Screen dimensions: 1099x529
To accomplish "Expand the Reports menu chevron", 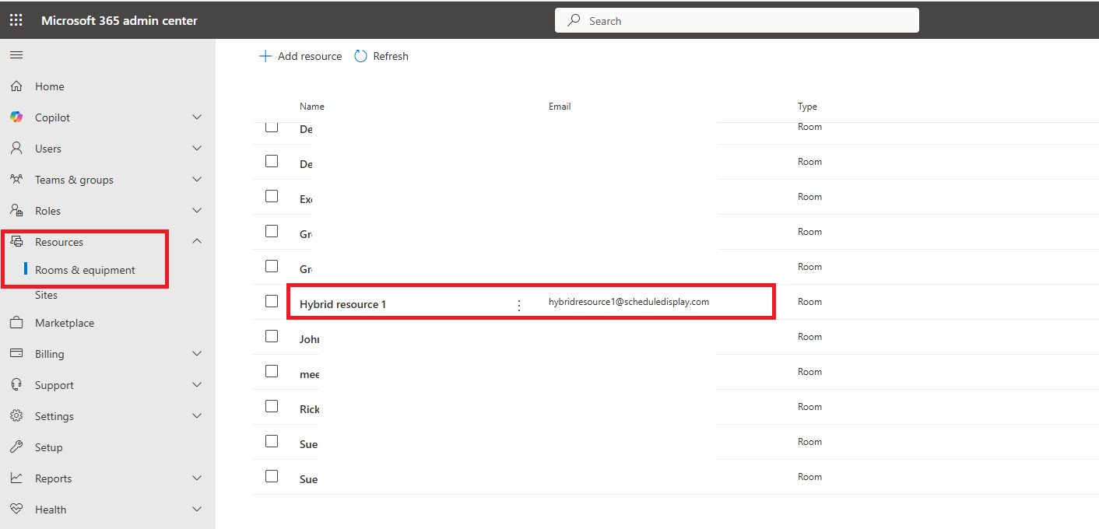I will 197,478.
